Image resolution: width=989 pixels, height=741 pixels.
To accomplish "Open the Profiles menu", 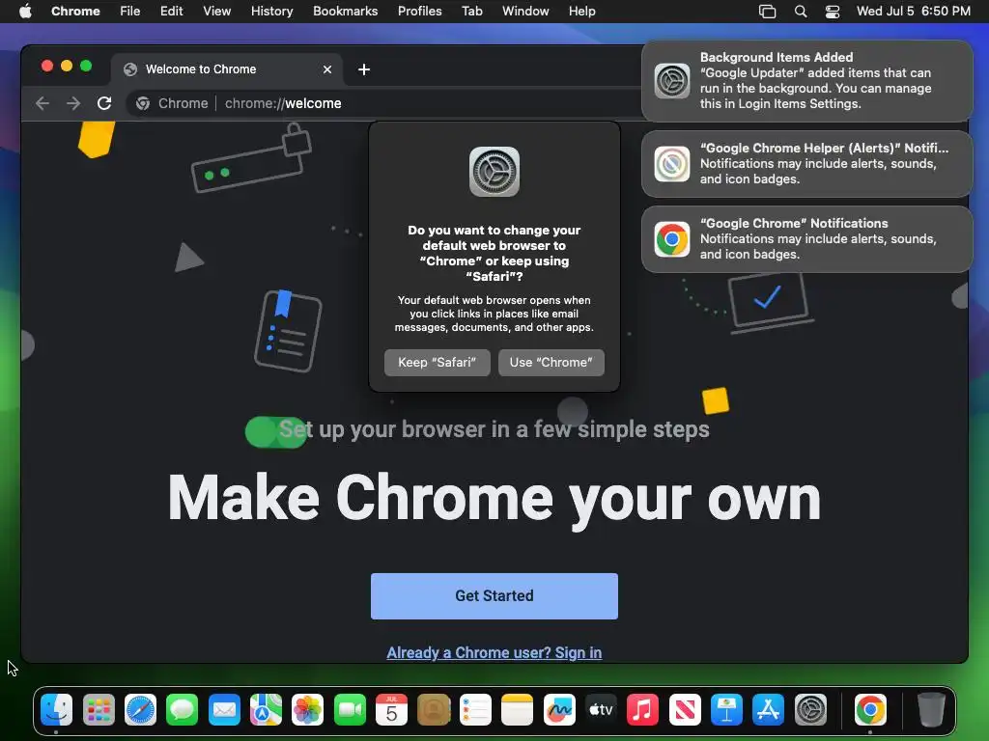I will click(419, 12).
